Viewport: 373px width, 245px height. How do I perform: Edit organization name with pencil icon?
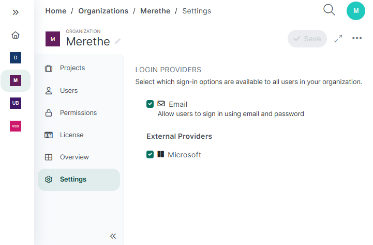[x=117, y=41]
